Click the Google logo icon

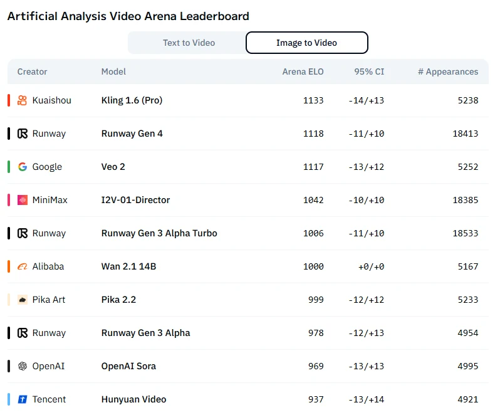[x=23, y=167]
